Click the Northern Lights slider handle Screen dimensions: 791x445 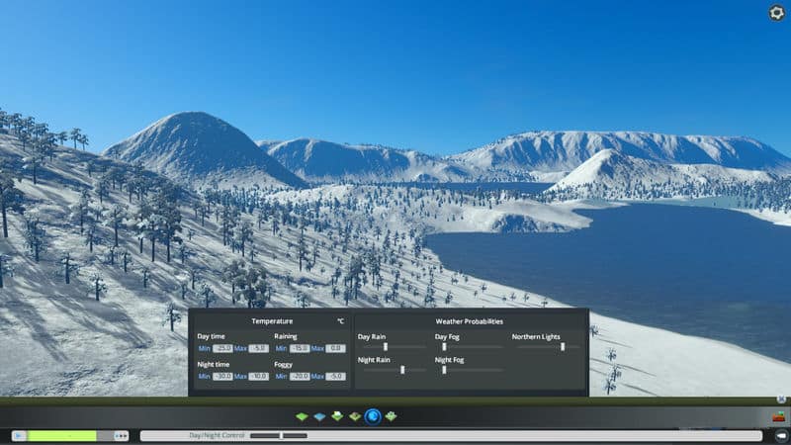[563, 347]
